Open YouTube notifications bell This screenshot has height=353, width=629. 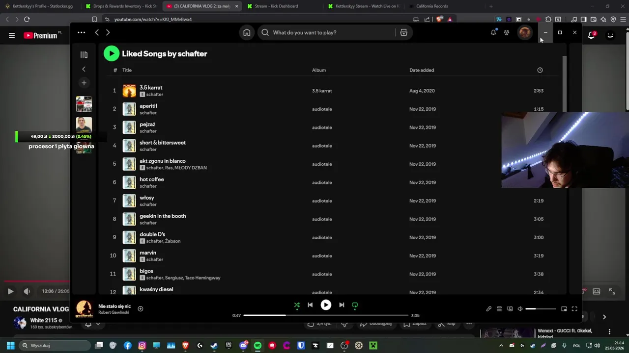point(592,35)
